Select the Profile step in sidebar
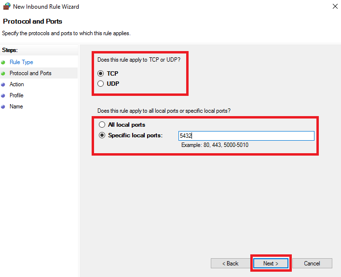 pos(16,95)
